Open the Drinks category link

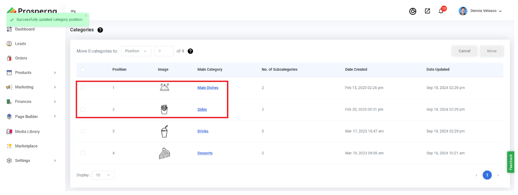[203, 131]
